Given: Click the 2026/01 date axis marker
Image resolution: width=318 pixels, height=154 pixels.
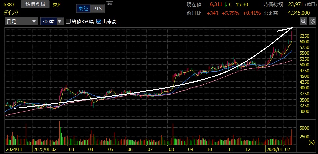Looking at the screenshot, I should coord(276,149).
